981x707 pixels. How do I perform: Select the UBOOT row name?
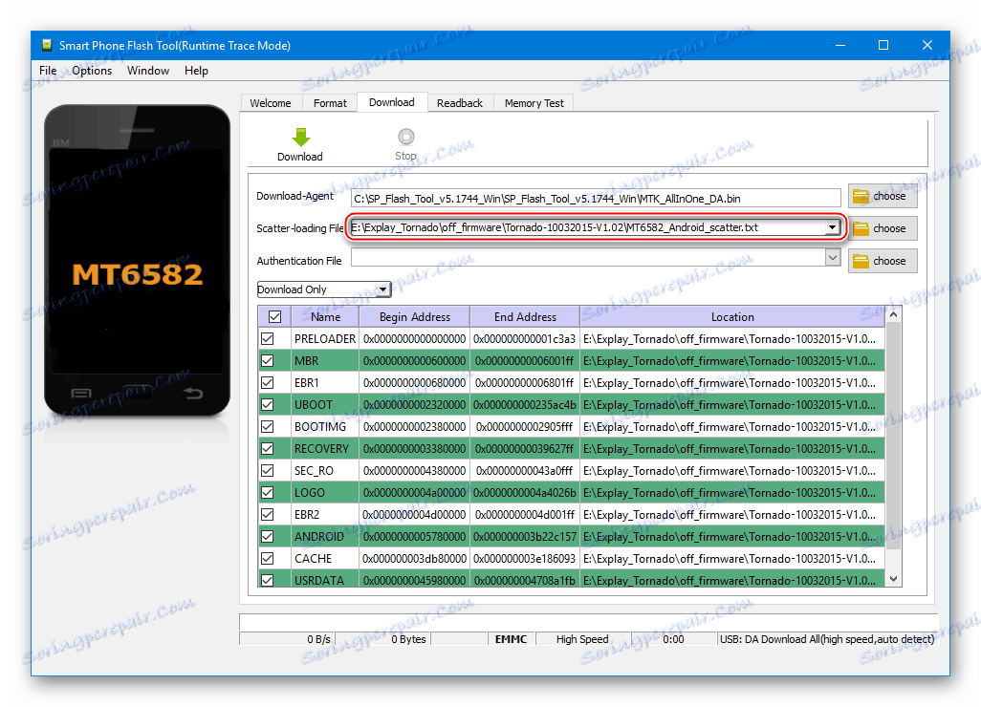[314, 404]
